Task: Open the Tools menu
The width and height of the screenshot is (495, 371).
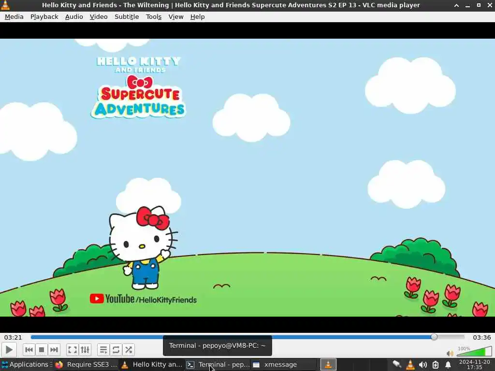Action: pos(154,17)
